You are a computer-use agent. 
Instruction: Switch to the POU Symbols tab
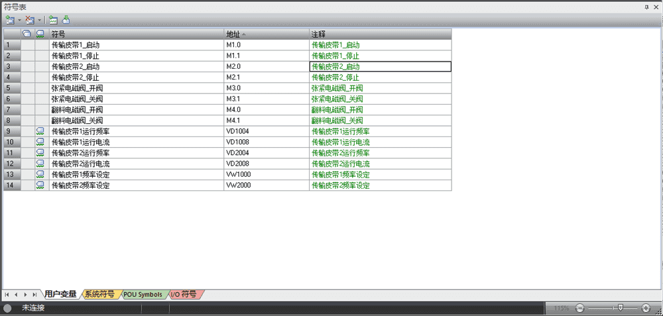click(x=142, y=294)
